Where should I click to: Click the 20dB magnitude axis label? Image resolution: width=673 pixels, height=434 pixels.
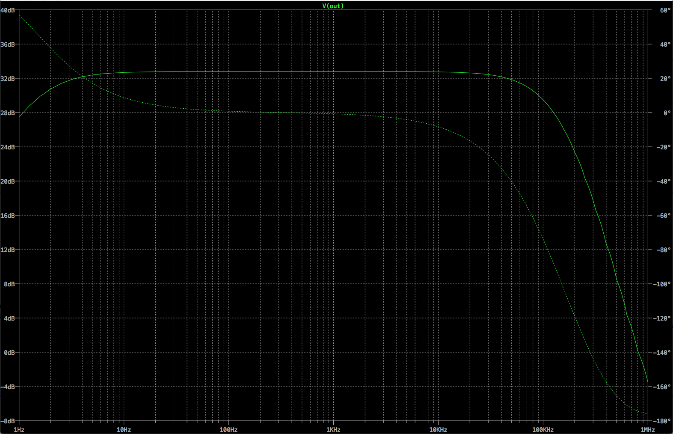click(8, 181)
